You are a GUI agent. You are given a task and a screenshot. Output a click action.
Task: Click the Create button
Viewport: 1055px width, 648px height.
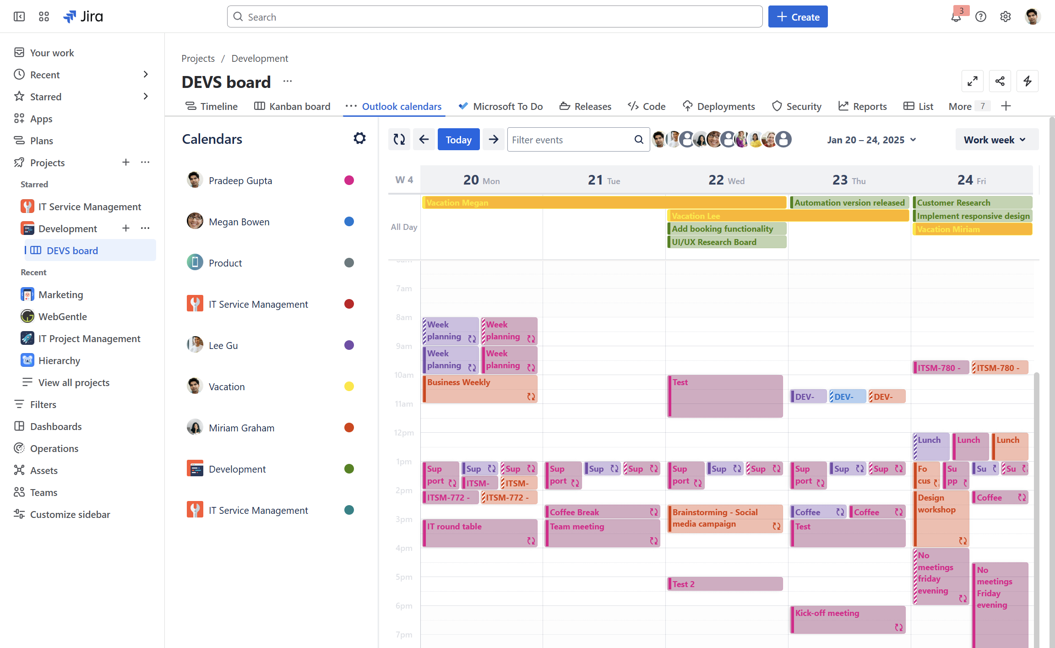click(x=798, y=17)
